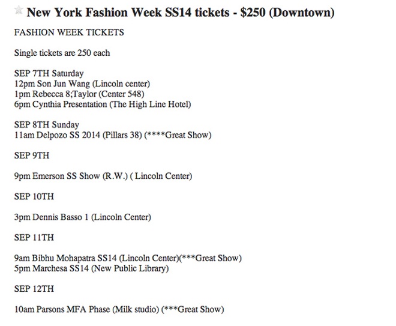The height and width of the screenshot is (326, 396).
Task: Click the 1pm Rebecca Taylor Center 548 entry
Action: point(79,94)
